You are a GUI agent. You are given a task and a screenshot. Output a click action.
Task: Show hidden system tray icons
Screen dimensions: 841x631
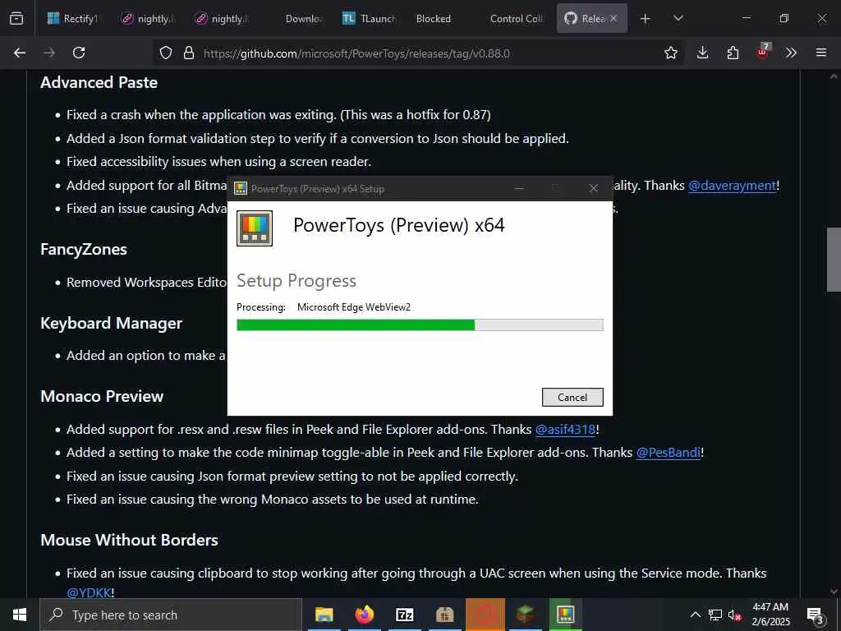(695, 615)
